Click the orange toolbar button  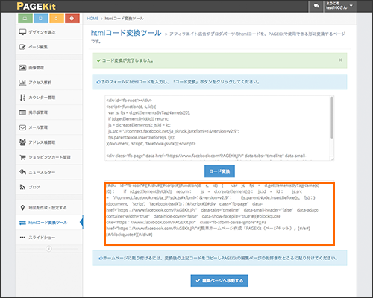tap(57, 19)
